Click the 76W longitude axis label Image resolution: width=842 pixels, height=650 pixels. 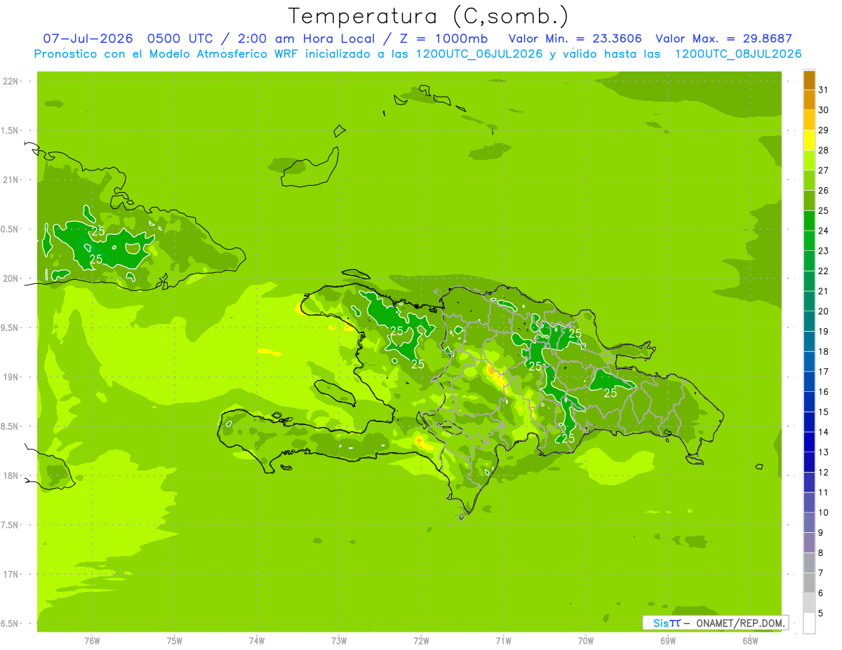(92, 640)
